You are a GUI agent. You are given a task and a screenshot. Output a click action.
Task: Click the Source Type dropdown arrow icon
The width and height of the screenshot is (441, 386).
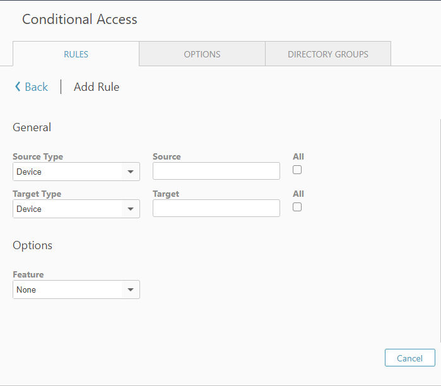(130, 172)
